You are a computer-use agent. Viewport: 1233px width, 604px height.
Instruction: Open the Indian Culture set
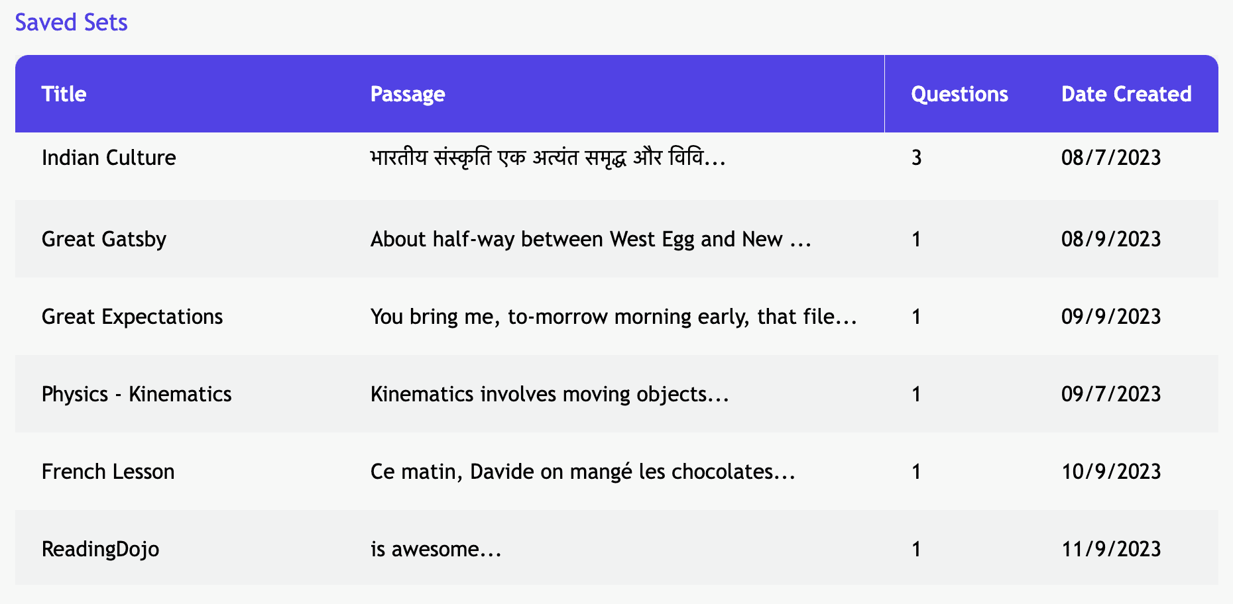109,158
